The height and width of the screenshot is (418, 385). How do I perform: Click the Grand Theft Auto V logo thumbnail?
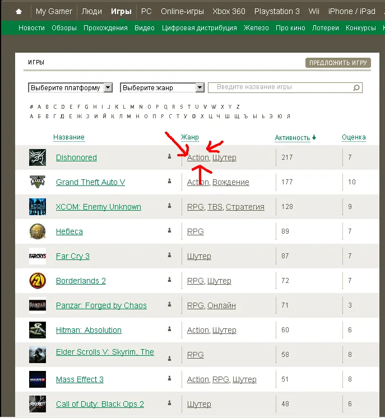click(38, 182)
